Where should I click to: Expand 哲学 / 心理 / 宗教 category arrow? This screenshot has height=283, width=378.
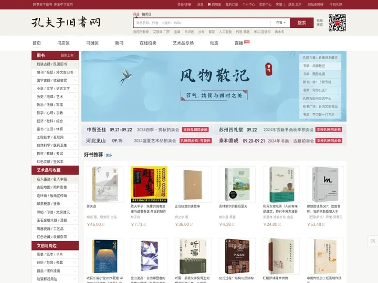pyautogui.click(x=75, y=113)
